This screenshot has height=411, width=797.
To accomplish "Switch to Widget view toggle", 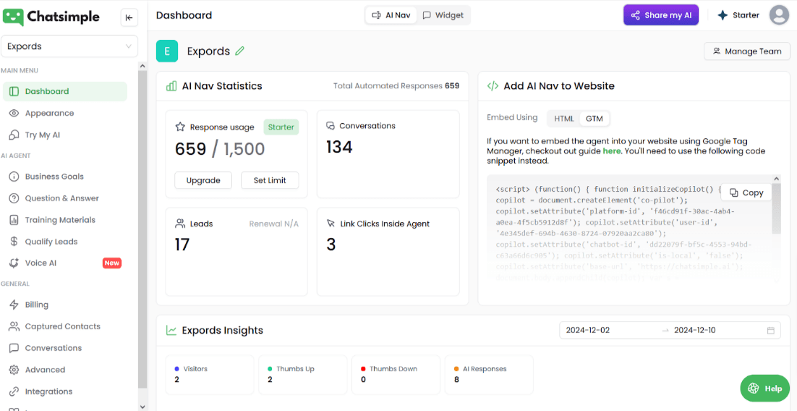I will coord(443,15).
